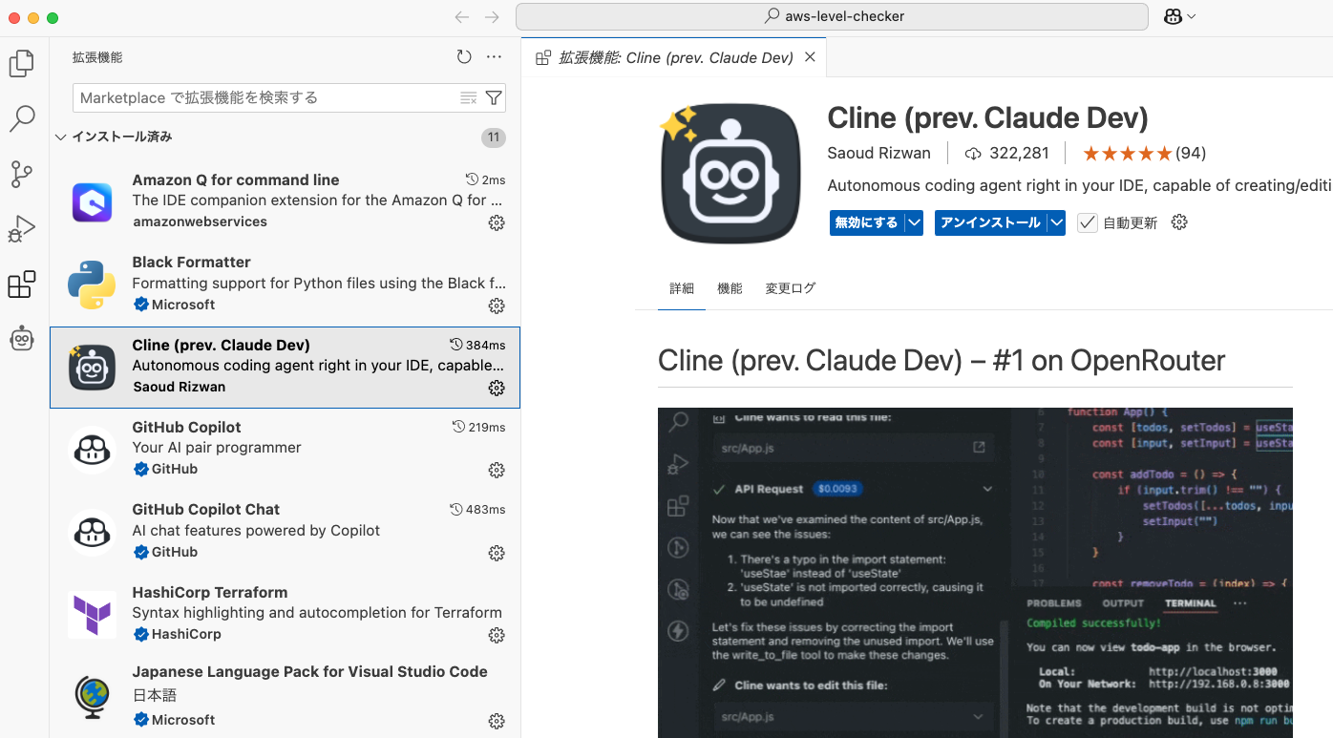Open manage gear for HashiCorp Terraform
This screenshot has width=1333, height=738.
497,635
